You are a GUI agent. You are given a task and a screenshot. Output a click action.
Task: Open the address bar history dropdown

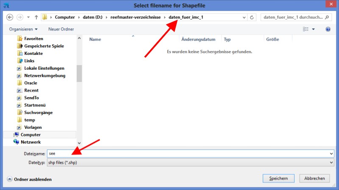244,18
